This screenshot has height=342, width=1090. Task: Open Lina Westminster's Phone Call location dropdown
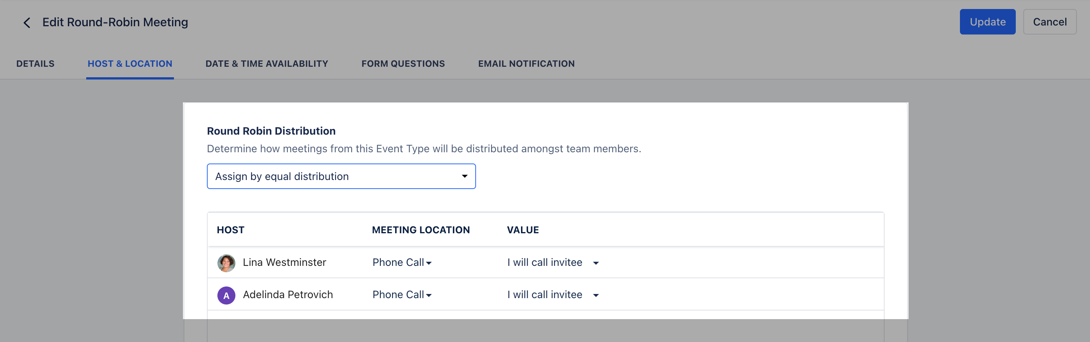pyautogui.click(x=401, y=262)
